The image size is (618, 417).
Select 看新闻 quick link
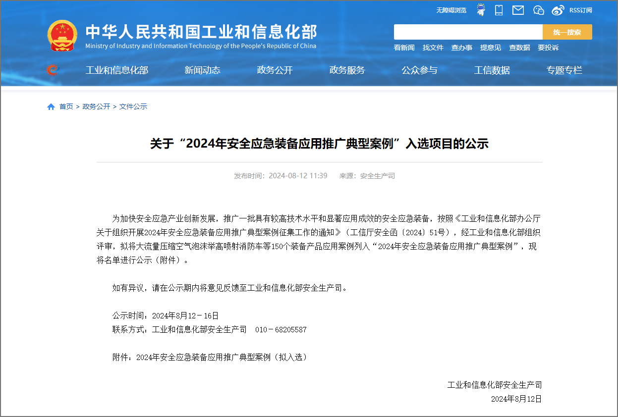(x=404, y=48)
